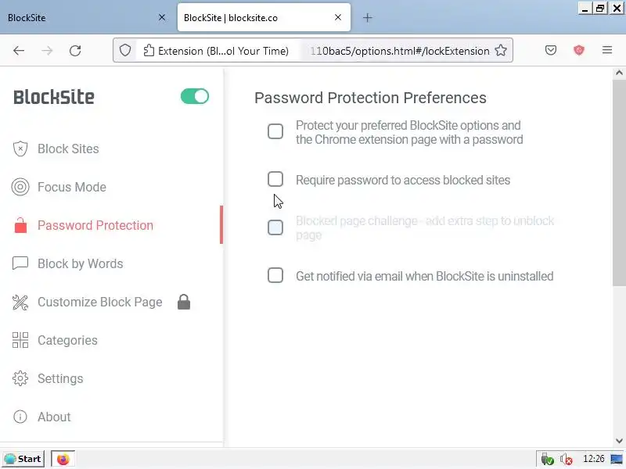
Task: Click the About info icon
Action: [20, 417]
